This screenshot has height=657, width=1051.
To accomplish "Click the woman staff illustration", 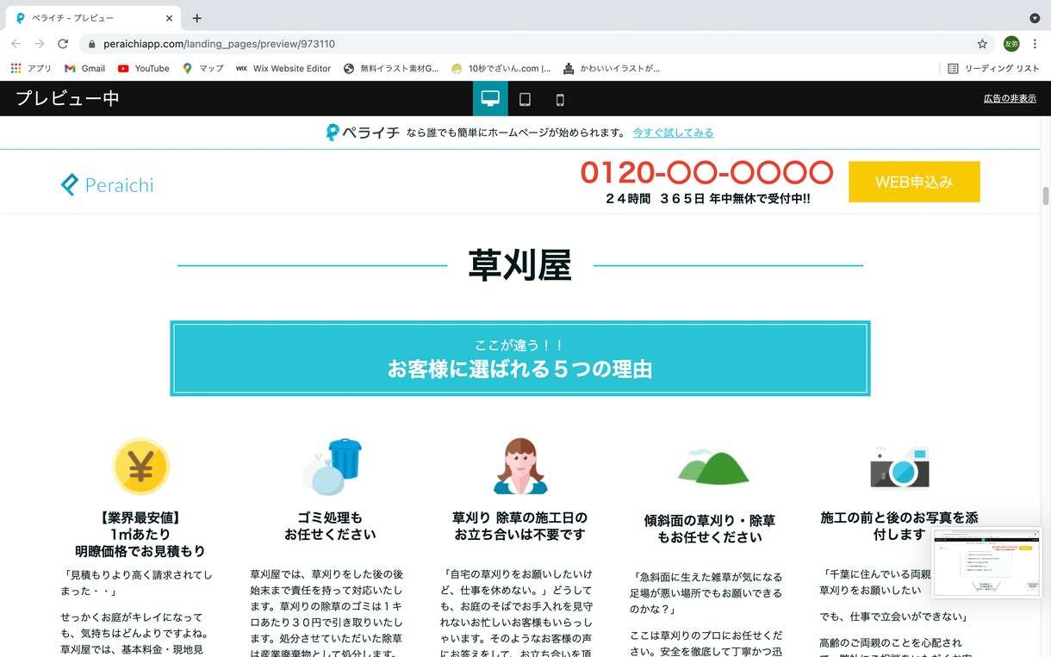I will click(520, 466).
